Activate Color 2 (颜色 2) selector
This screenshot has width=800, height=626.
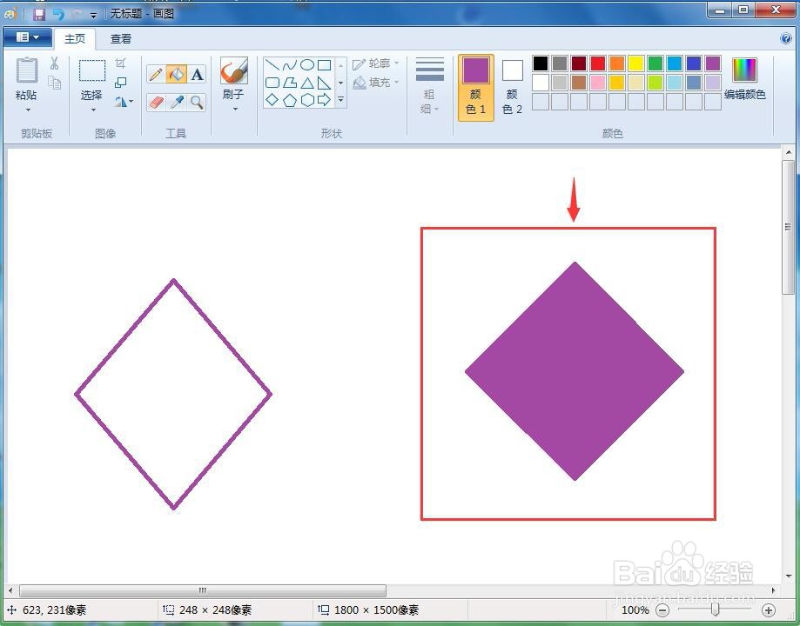(x=512, y=88)
